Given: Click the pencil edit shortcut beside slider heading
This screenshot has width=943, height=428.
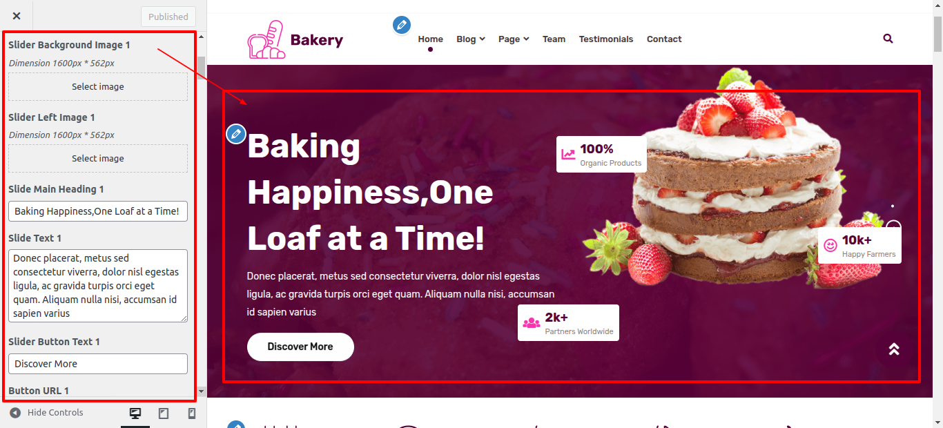Looking at the screenshot, I should coord(236,134).
